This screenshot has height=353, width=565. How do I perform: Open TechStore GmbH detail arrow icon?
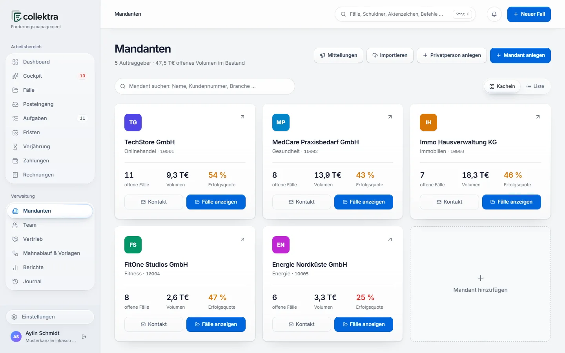click(242, 117)
